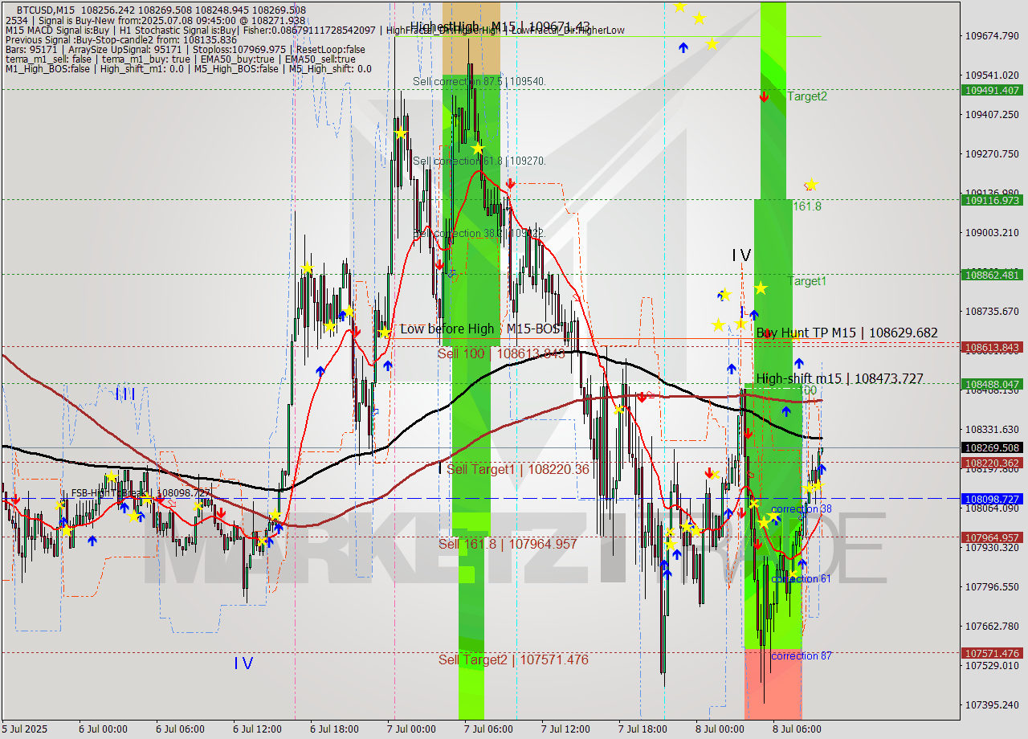Select the red down arrow on the FSB-H1 line
This screenshot has height=739, width=1028.
16,499
